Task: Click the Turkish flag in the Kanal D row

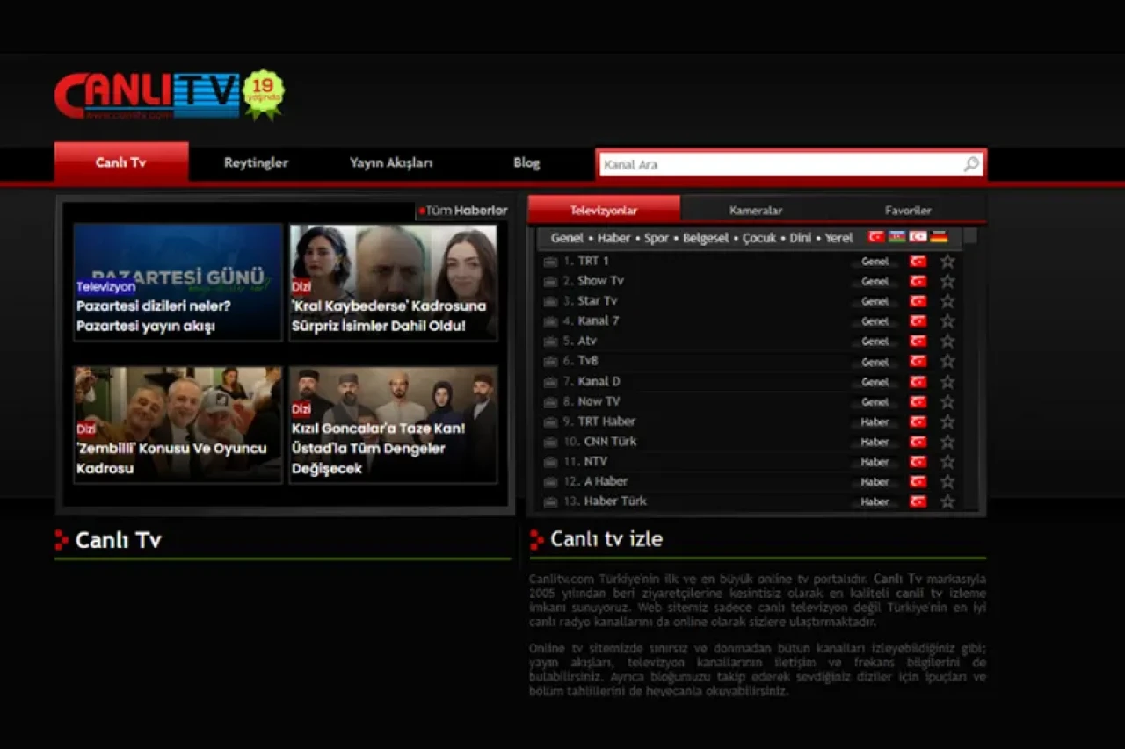Action: (918, 381)
